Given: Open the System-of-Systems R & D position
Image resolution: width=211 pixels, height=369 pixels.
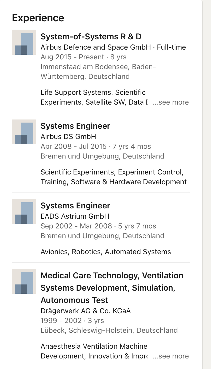Looking at the screenshot, I should 91,37.
